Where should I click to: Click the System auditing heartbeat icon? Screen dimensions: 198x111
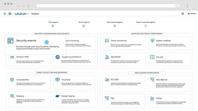(x=152, y=40)
